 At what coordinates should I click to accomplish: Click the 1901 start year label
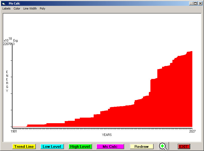14,131
